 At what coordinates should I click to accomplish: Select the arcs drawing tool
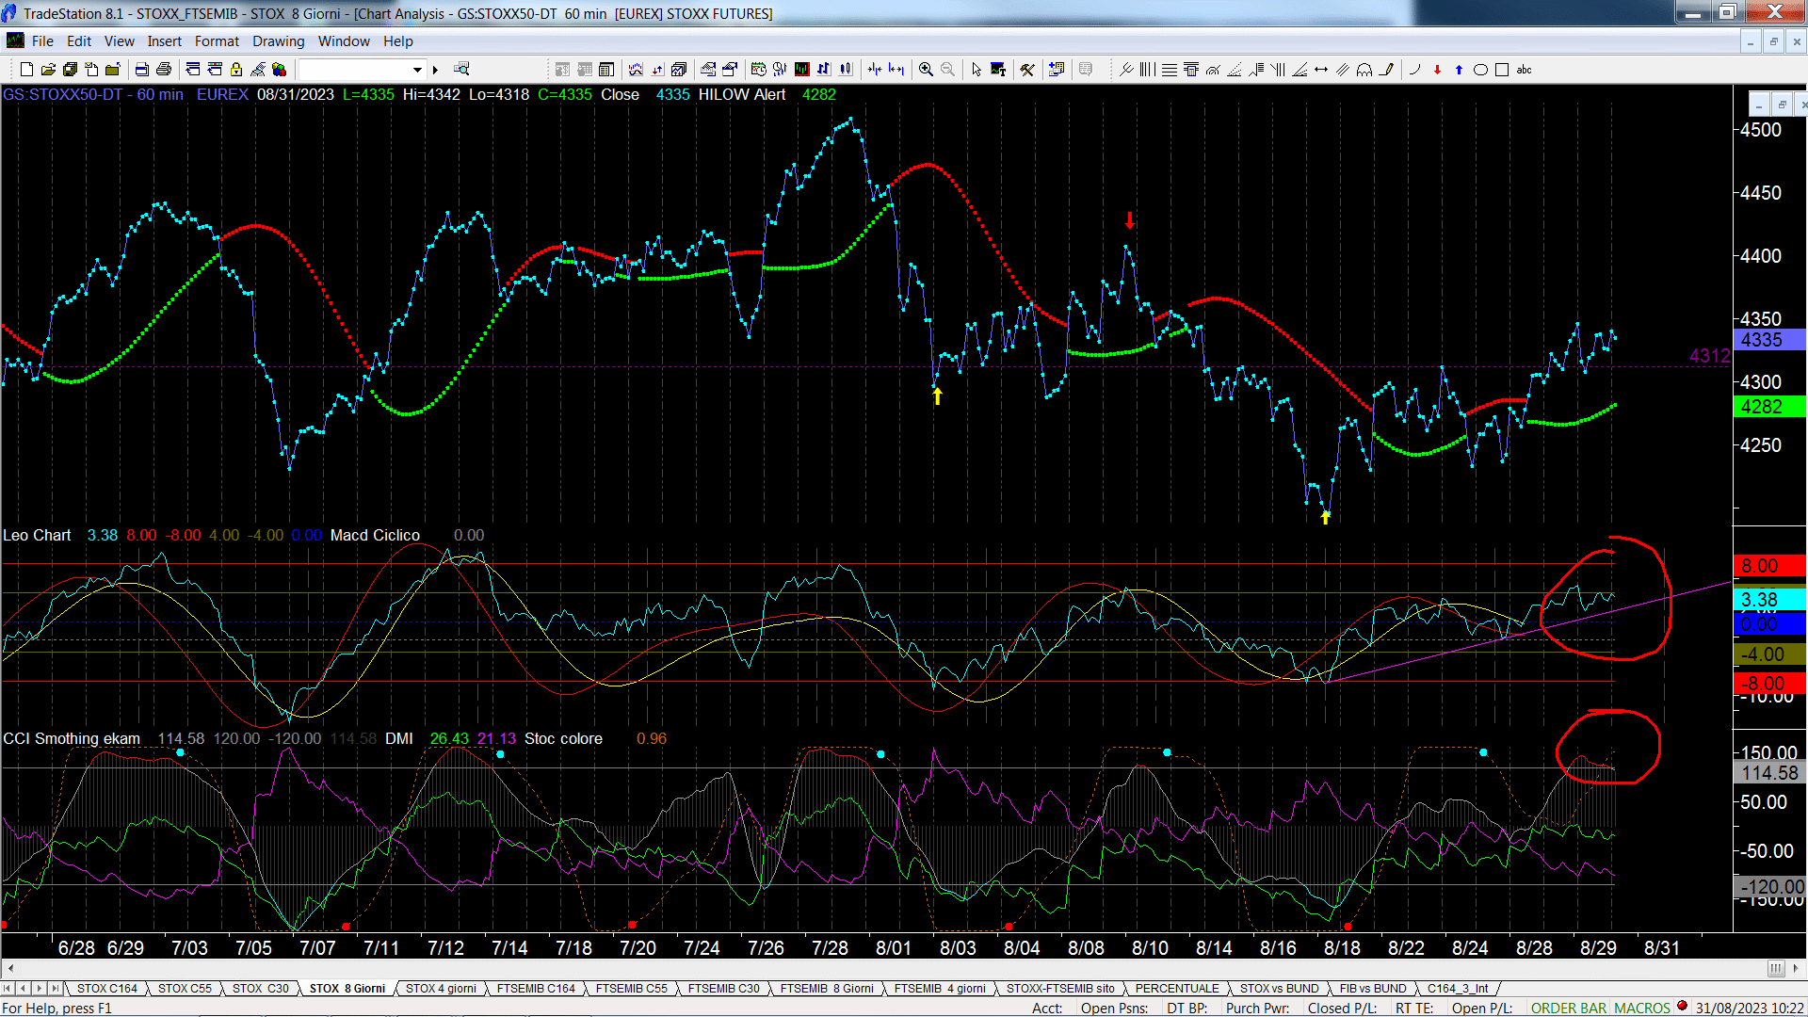1364,70
